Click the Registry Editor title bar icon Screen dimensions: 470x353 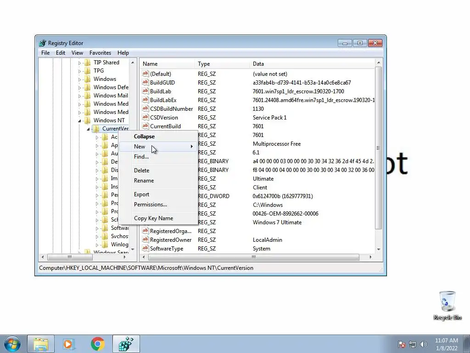tap(43, 43)
